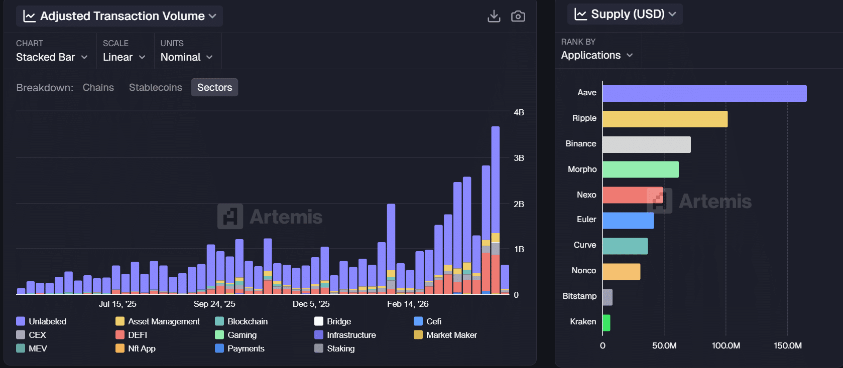Select the Kraken bar in Supply chart

[x=607, y=323]
